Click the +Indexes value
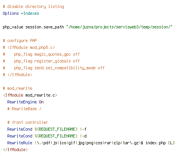Screen dimensions: 178x156 point(30,13)
